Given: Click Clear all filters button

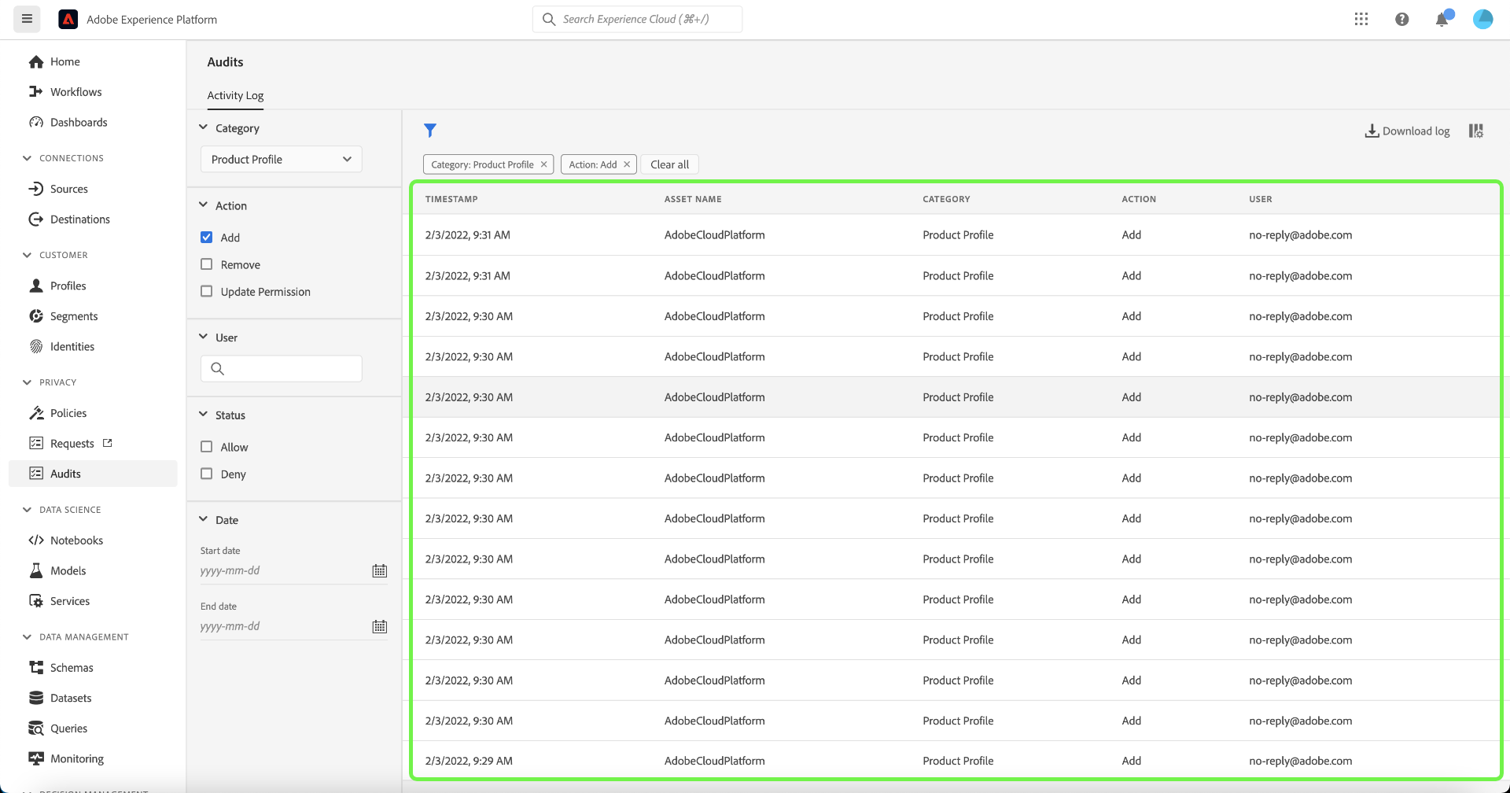Looking at the screenshot, I should tap(669, 164).
